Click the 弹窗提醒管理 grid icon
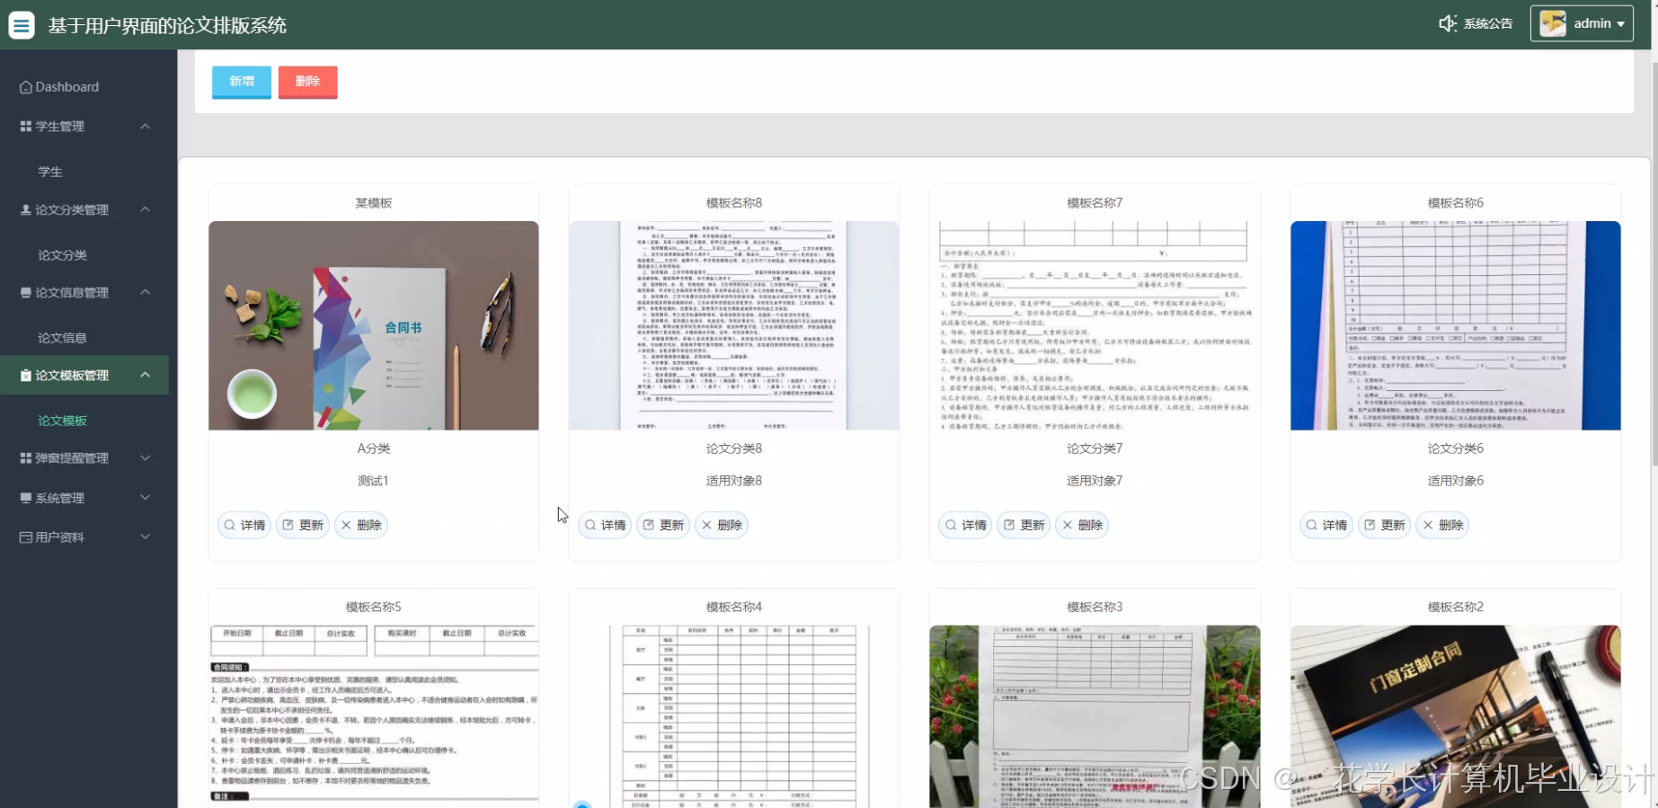The height and width of the screenshot is (808, 1658). tap(26, 458)
